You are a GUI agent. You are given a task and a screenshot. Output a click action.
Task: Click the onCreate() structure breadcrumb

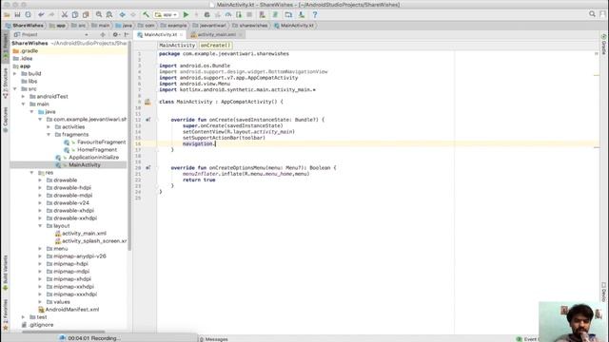point(215,46)
